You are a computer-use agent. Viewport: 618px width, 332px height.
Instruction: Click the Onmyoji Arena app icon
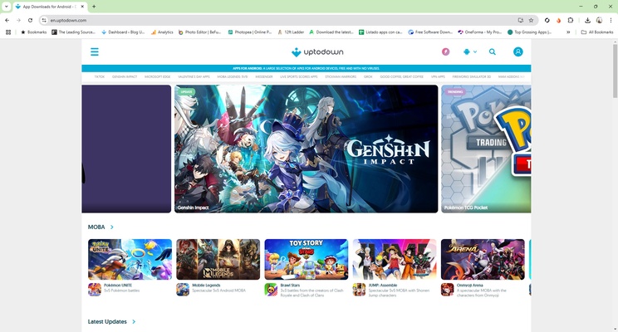point(448,290)
